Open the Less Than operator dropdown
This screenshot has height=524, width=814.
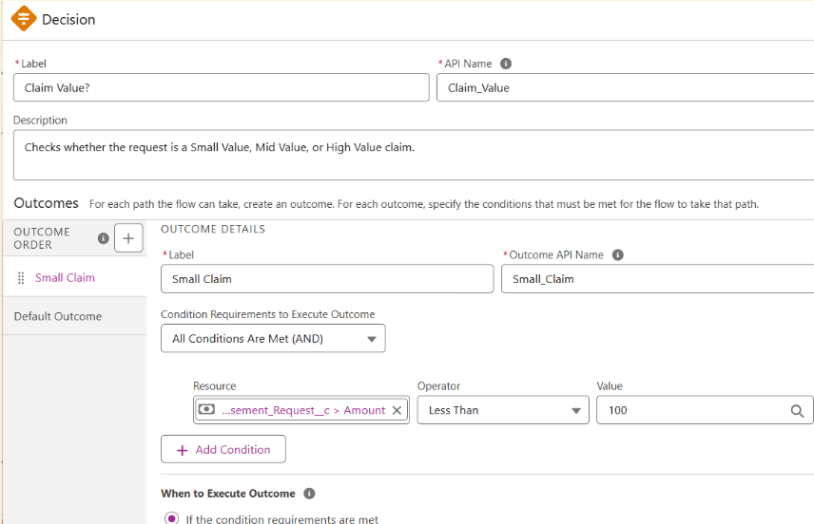click(502, 410)
